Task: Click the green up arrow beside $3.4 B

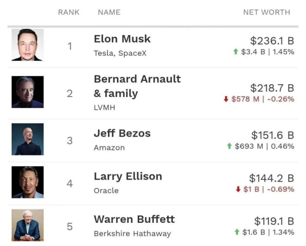Action: click(x=236, y=52)
